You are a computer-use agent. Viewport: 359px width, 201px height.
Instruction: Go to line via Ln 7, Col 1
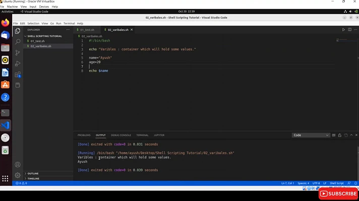pos(287,183)
